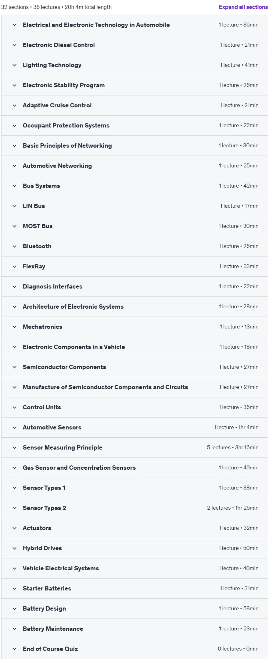Viewport: 269px width, 660px height.
Task: Open the Electronic Stability Program section
Action: pos(134,85)
